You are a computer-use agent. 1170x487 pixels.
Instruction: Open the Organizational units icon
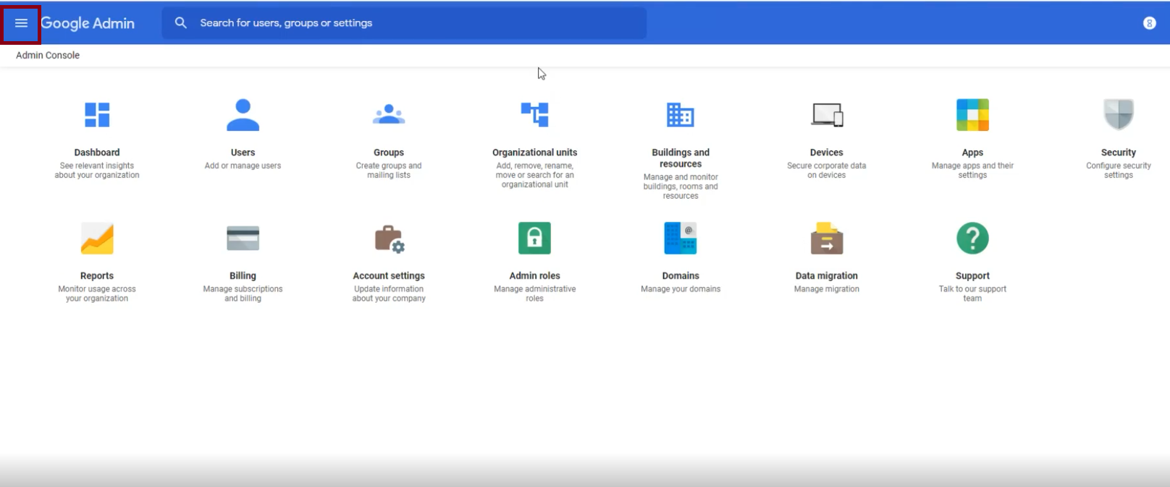pos(535,114)
